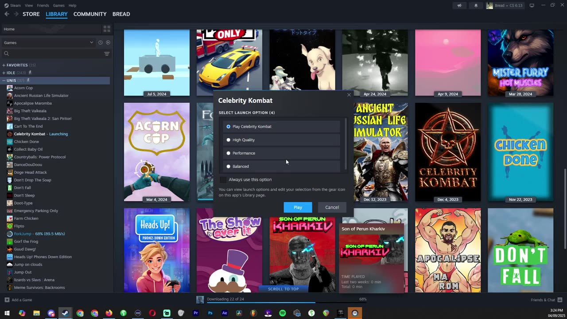Close the Celebrity Kombat launch dialog
567x319 pixels.
(x=349, y=95)
